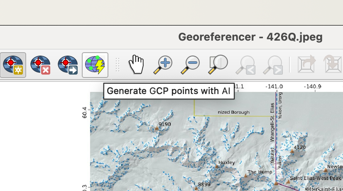Click the Zoom Out magnifier

pyautogui.click(x=190, y=65)
